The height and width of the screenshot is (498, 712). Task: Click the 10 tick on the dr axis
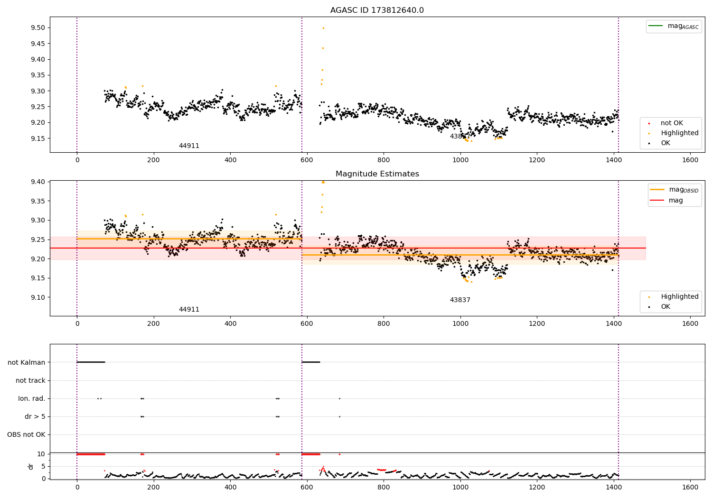click(x=41, y=454)
